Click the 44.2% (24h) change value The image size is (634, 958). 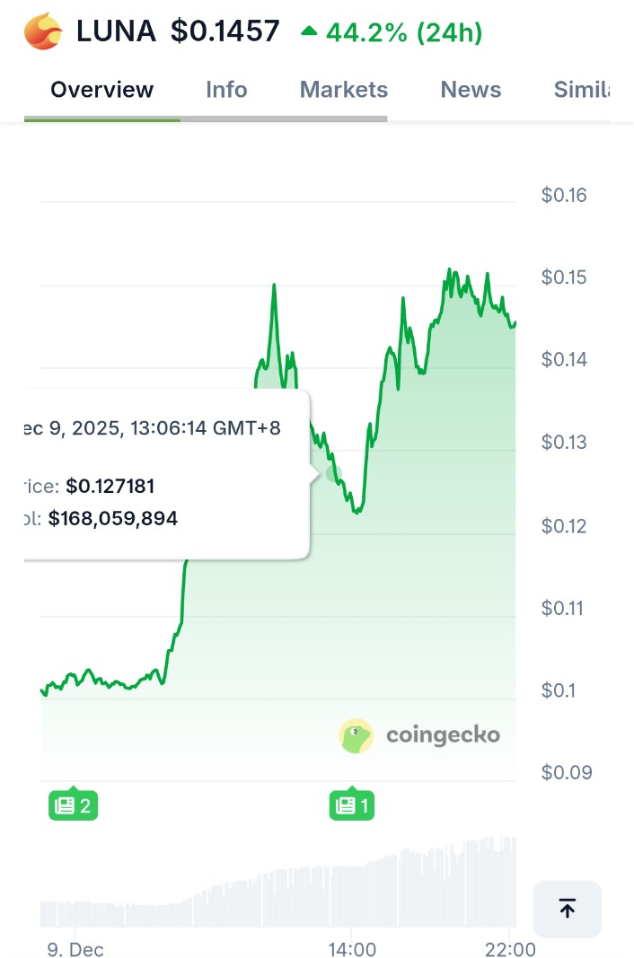pos(404,33)
